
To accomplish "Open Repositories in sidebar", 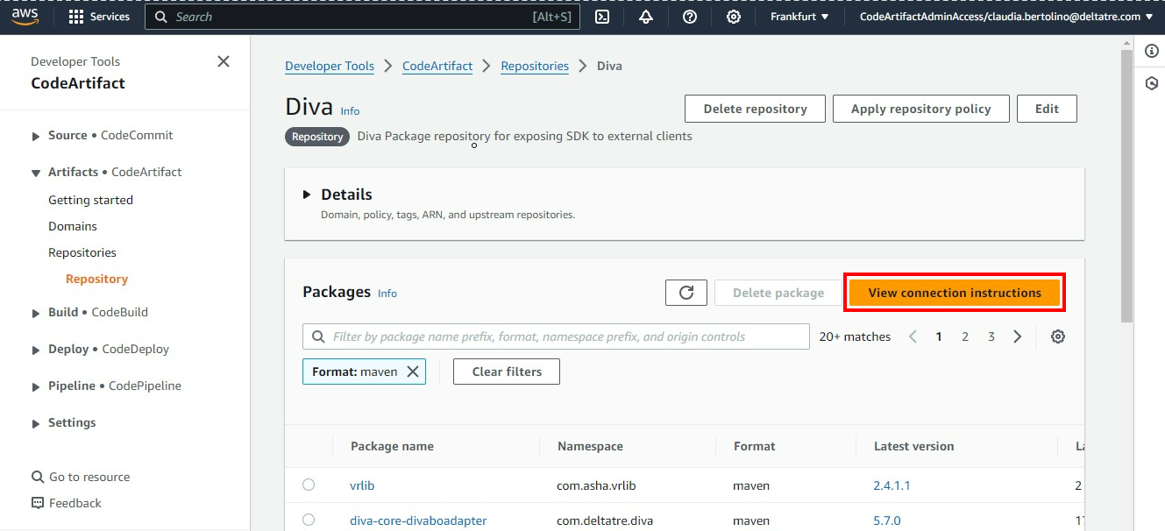I will 82,252.
